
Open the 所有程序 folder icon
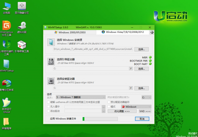[x=6, y=124]
